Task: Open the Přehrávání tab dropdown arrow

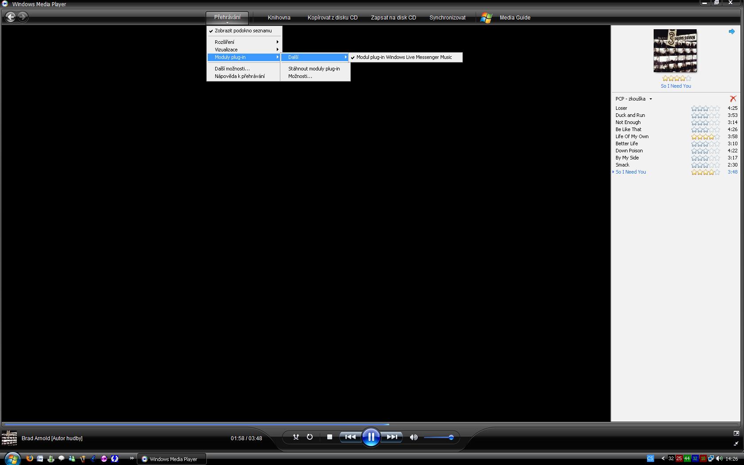Action: click(x=227, y=23)
